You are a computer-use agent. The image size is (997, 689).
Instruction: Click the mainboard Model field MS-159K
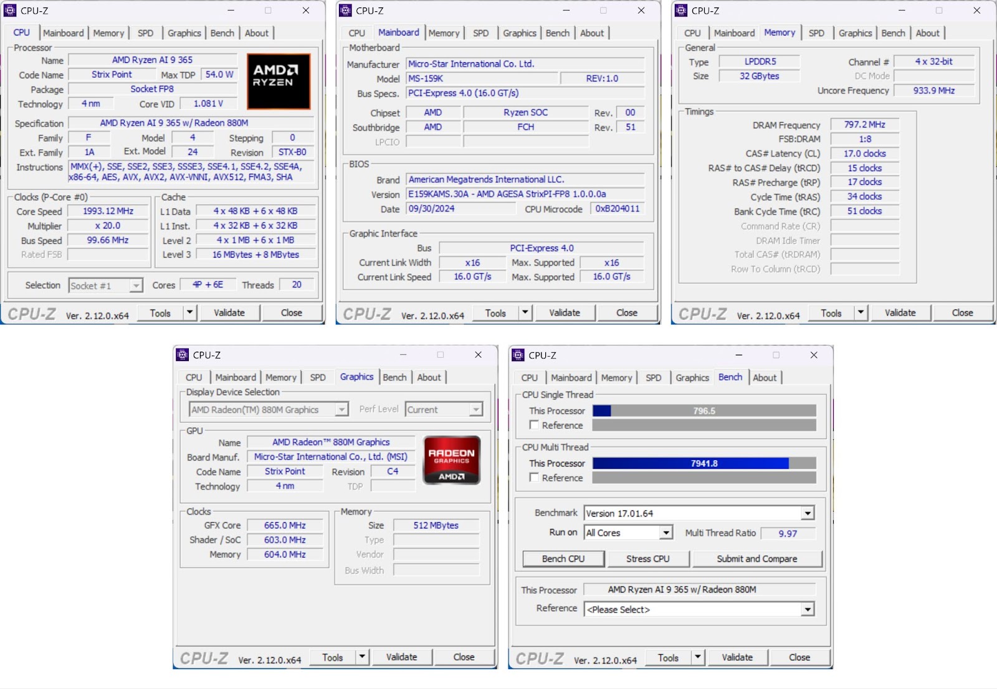point(482,78)
